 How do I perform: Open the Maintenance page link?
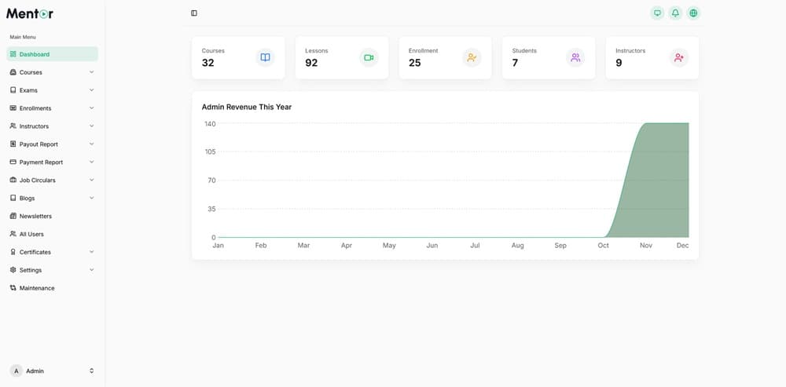coord(37,288)
